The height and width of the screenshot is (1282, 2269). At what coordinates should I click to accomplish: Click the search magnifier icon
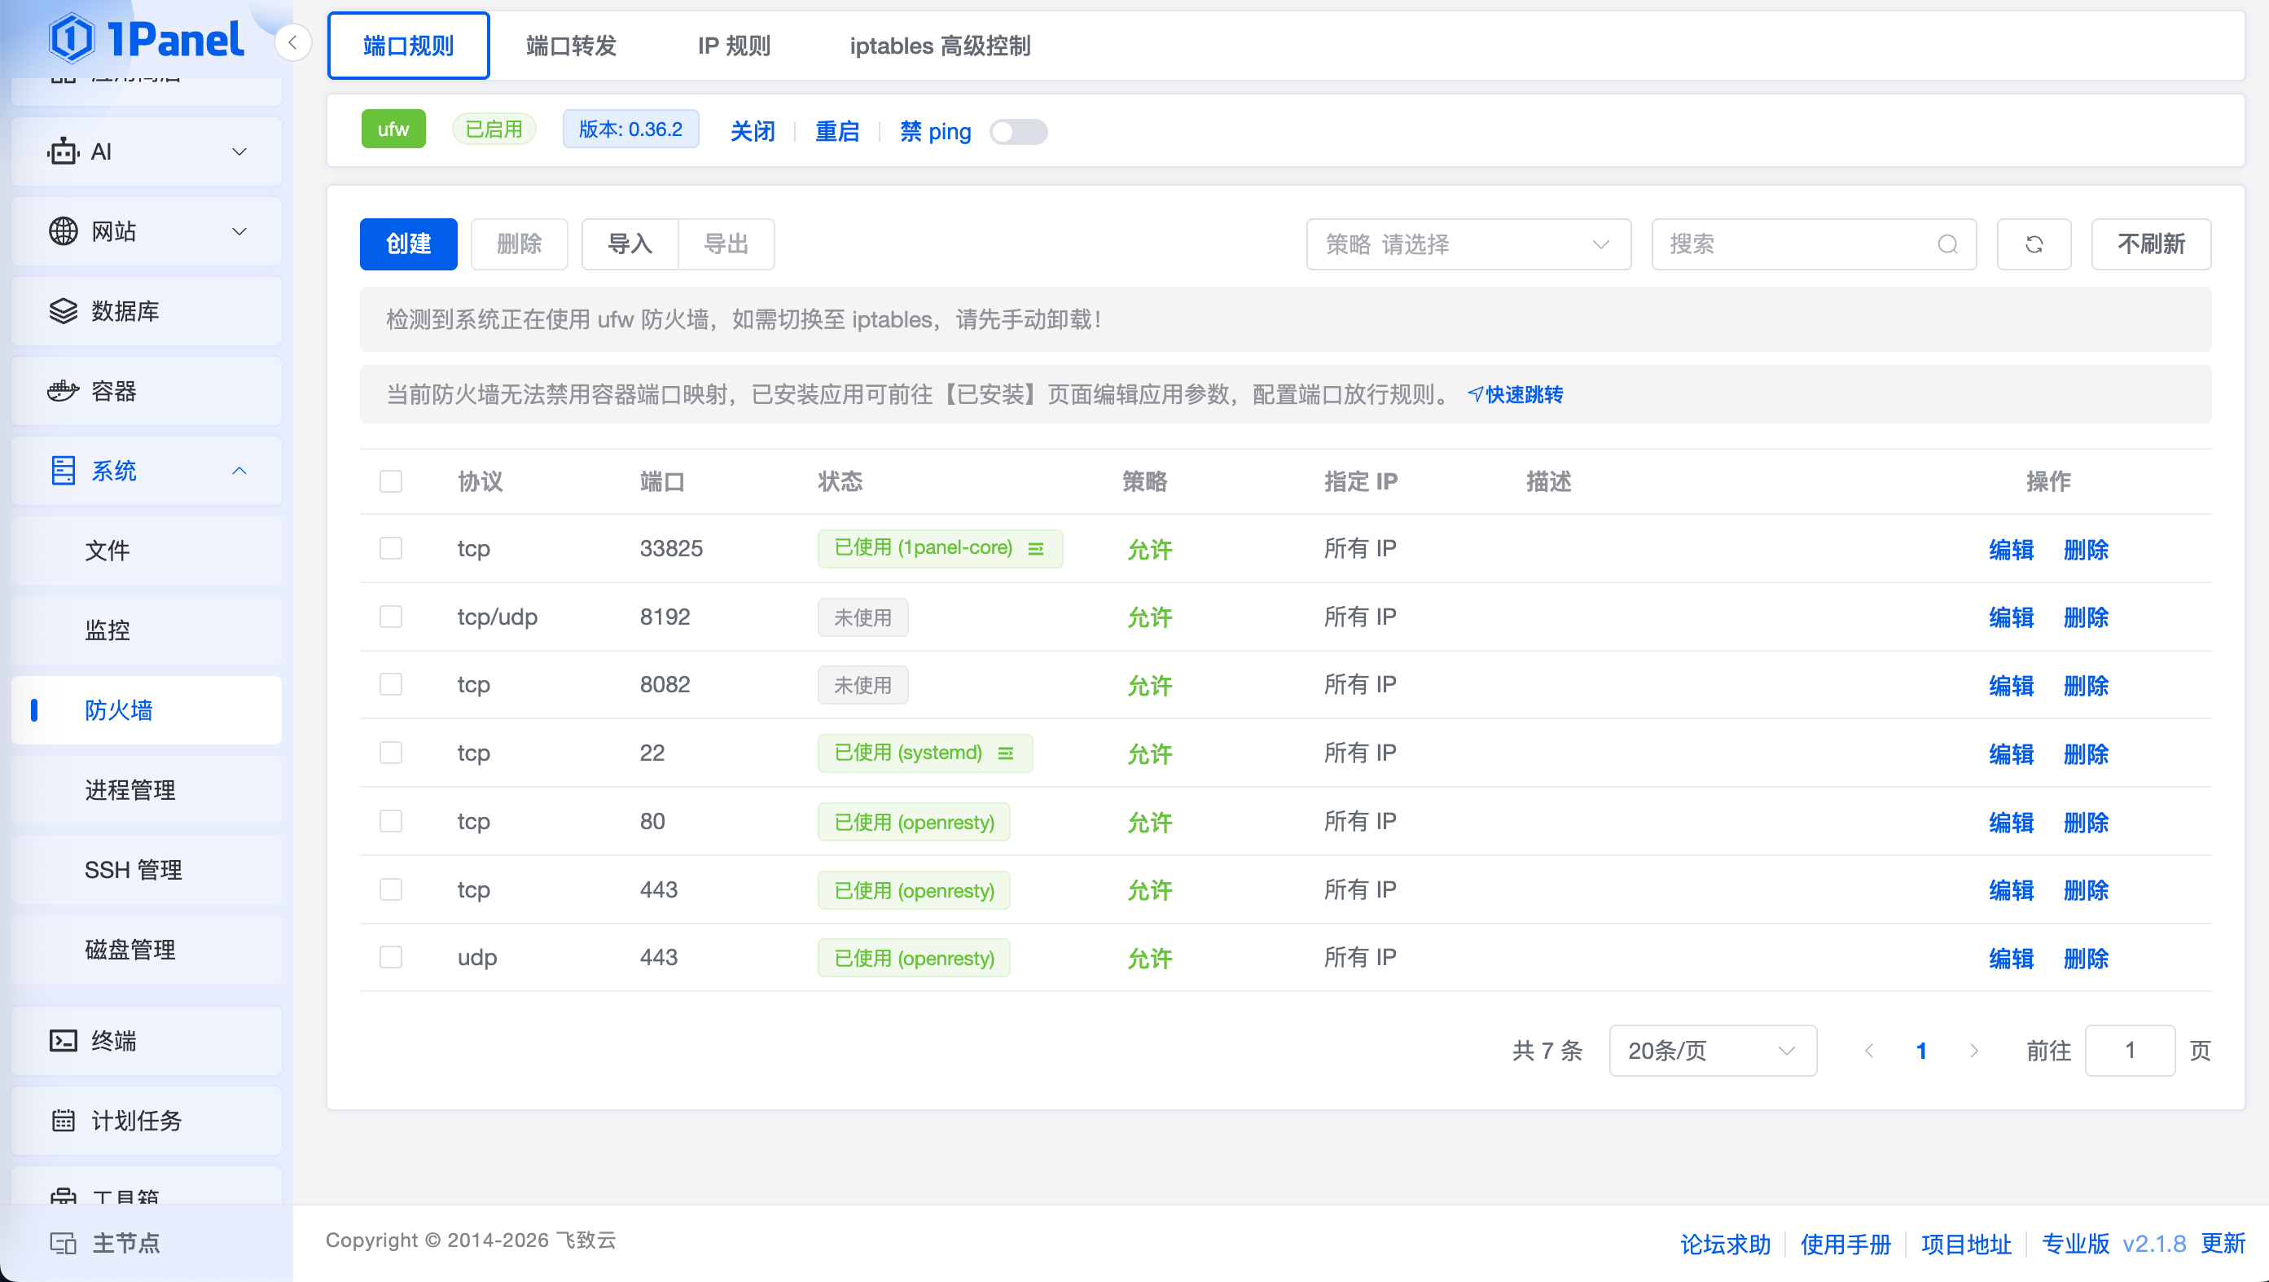(1946, 244)
